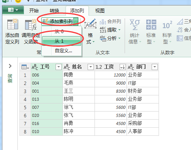Open the 添加索引列 dropdown arrow
This screenshot has width=191, height=150.
coord(76,22)
